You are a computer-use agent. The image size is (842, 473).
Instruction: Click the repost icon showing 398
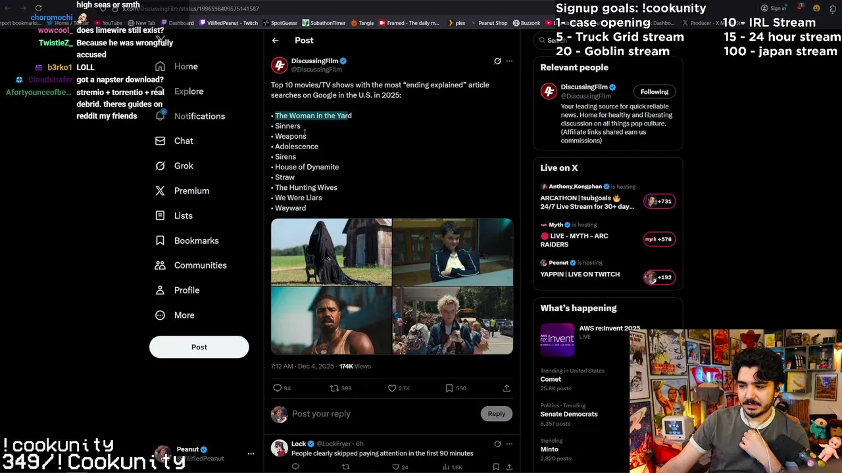(x=334, y=388)
